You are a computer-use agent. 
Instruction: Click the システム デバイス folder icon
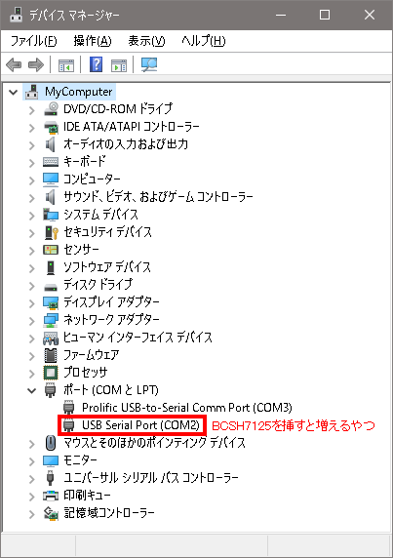pyautogui.click(x=51, y=215)
